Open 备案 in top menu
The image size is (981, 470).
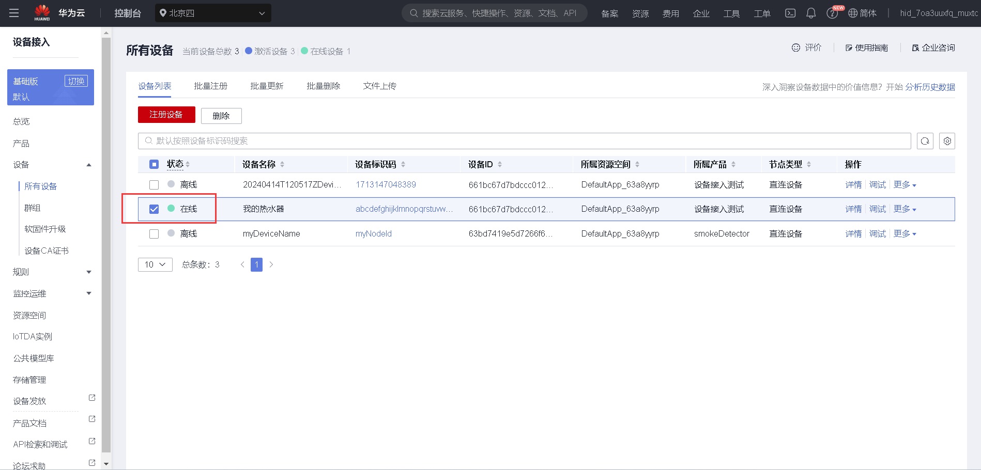pyautogui.click(x=610, y=13)
